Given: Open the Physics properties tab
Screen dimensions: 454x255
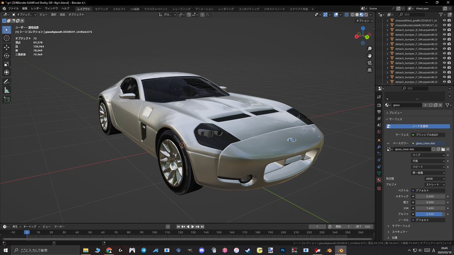Looking at the screenshot, I should pyautogui.click(x=379, y=160).
